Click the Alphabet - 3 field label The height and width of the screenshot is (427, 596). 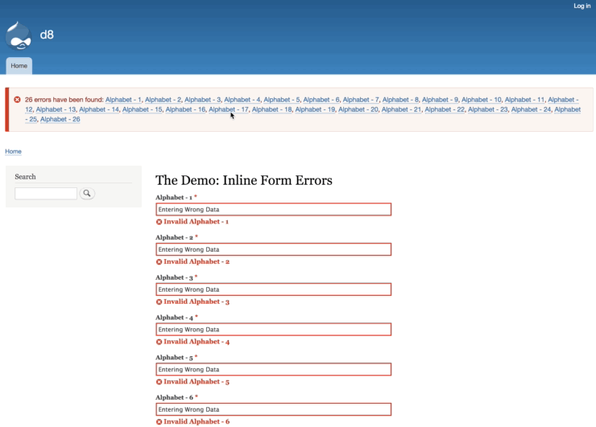coord(175,277)
